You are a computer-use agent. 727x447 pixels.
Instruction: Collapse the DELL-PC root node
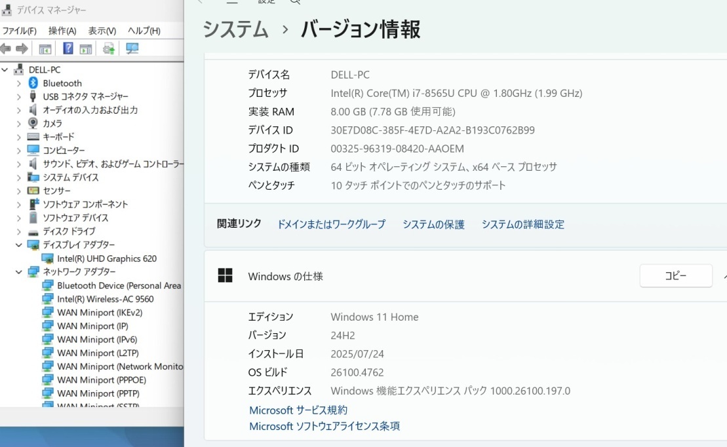coord(5,70)
